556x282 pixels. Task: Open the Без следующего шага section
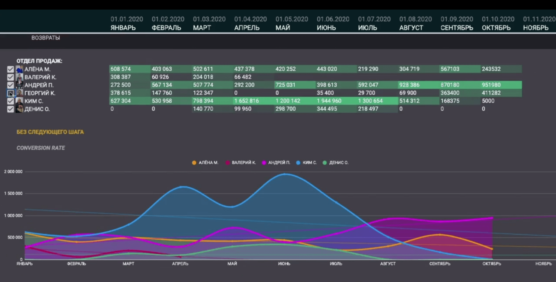(x=50, y=132)
